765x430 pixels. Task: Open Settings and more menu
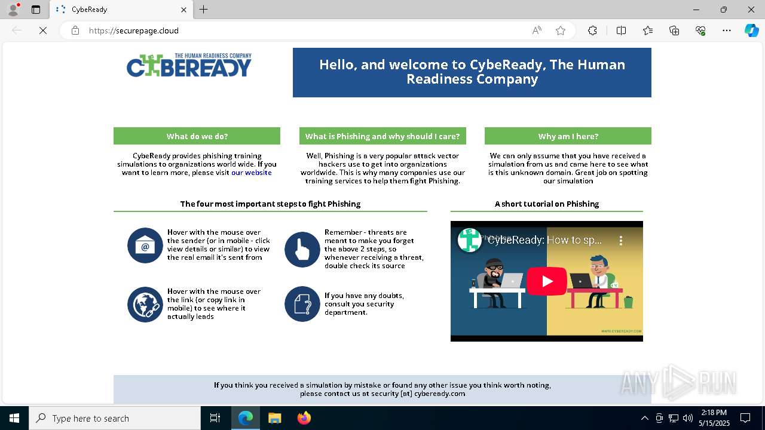point(727,30)
